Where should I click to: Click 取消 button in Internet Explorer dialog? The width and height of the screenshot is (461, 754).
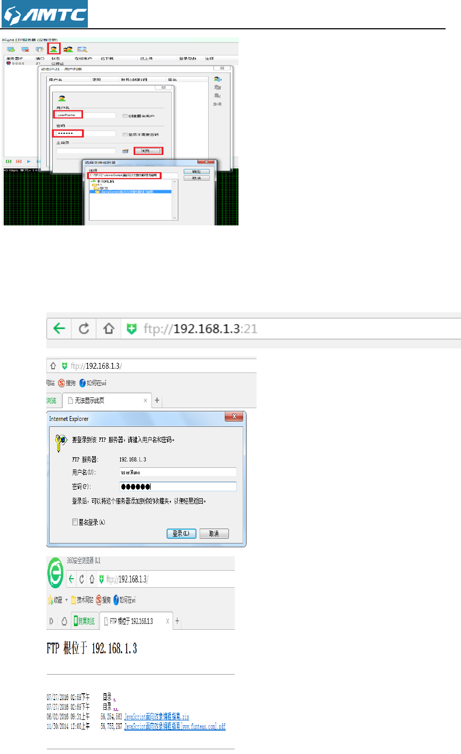pos(214,533)
